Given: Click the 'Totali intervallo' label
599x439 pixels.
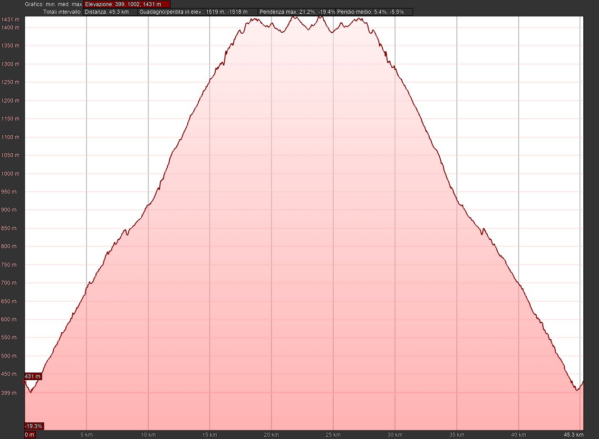Looking at the screenshot, I should [63, 12].
